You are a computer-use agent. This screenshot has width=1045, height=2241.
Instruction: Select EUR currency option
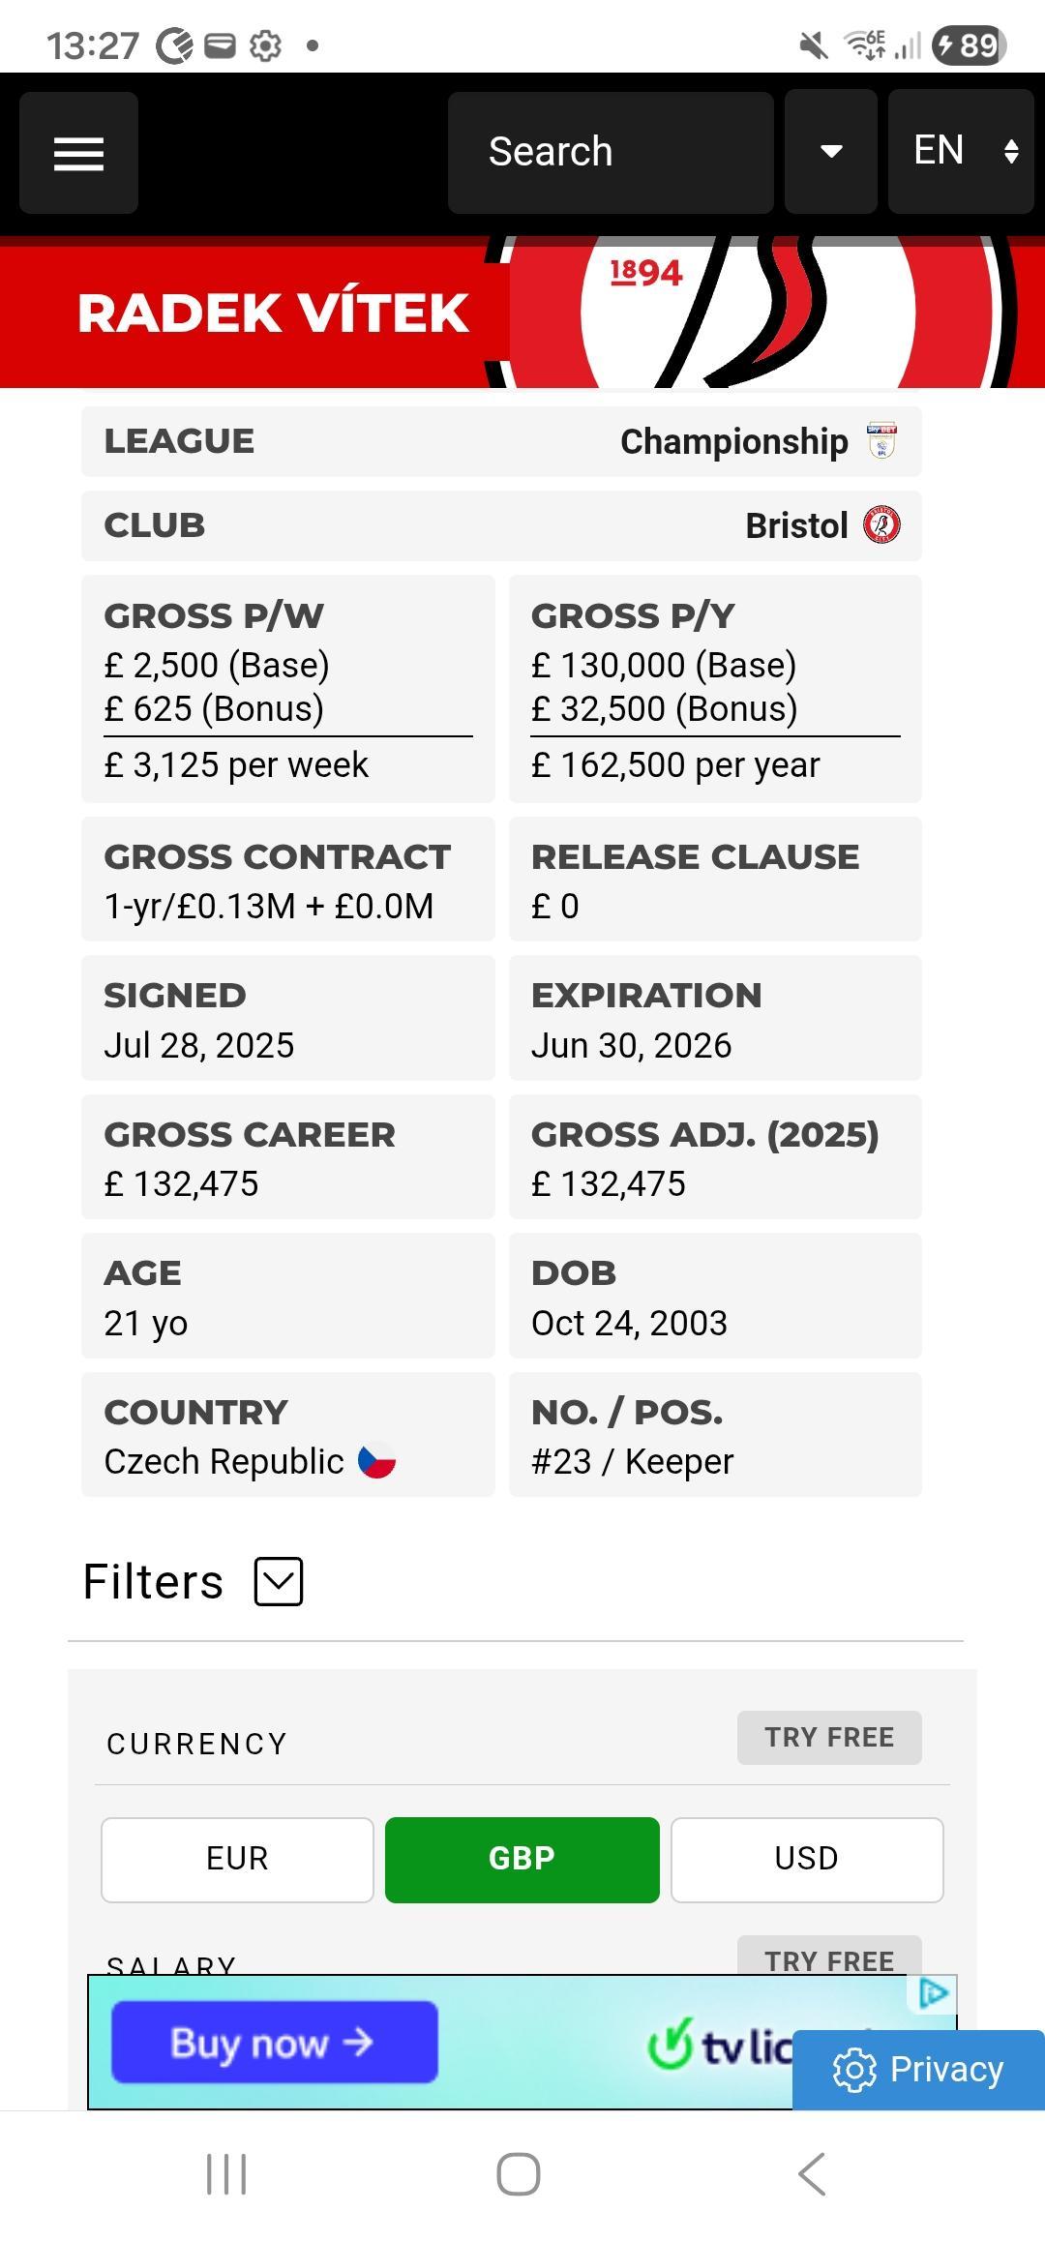point(237,1860)
